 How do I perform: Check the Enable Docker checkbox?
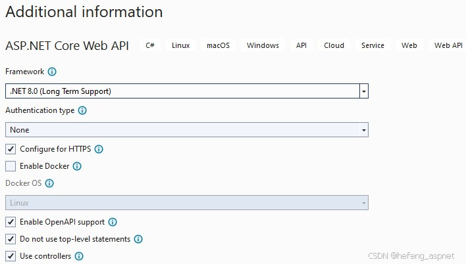point(11,166)
